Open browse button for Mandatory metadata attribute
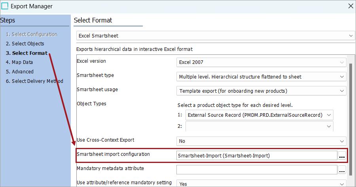 [x=342, y=170]
